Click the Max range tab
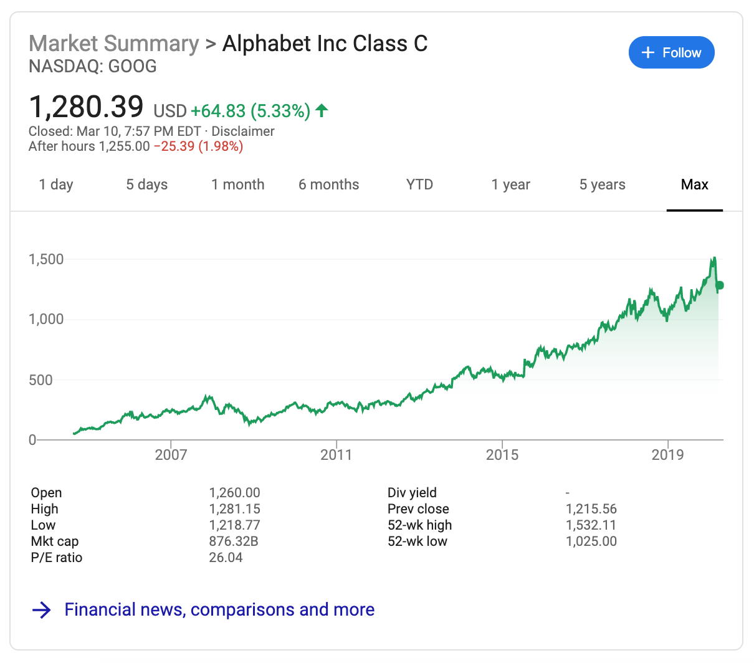This screenshot has width=754, height=663. (x=695, y=184)
